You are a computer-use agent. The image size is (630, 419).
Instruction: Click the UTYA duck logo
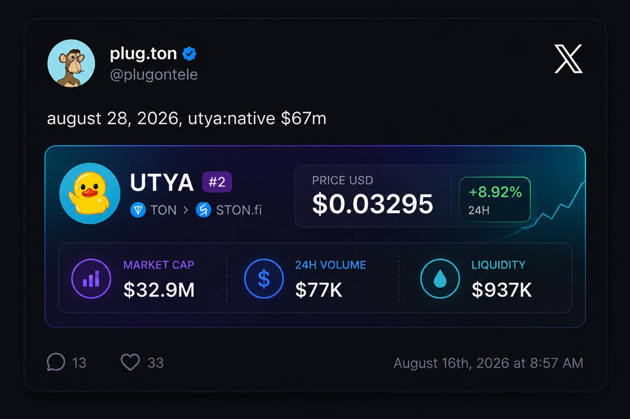tap(90, 194)
